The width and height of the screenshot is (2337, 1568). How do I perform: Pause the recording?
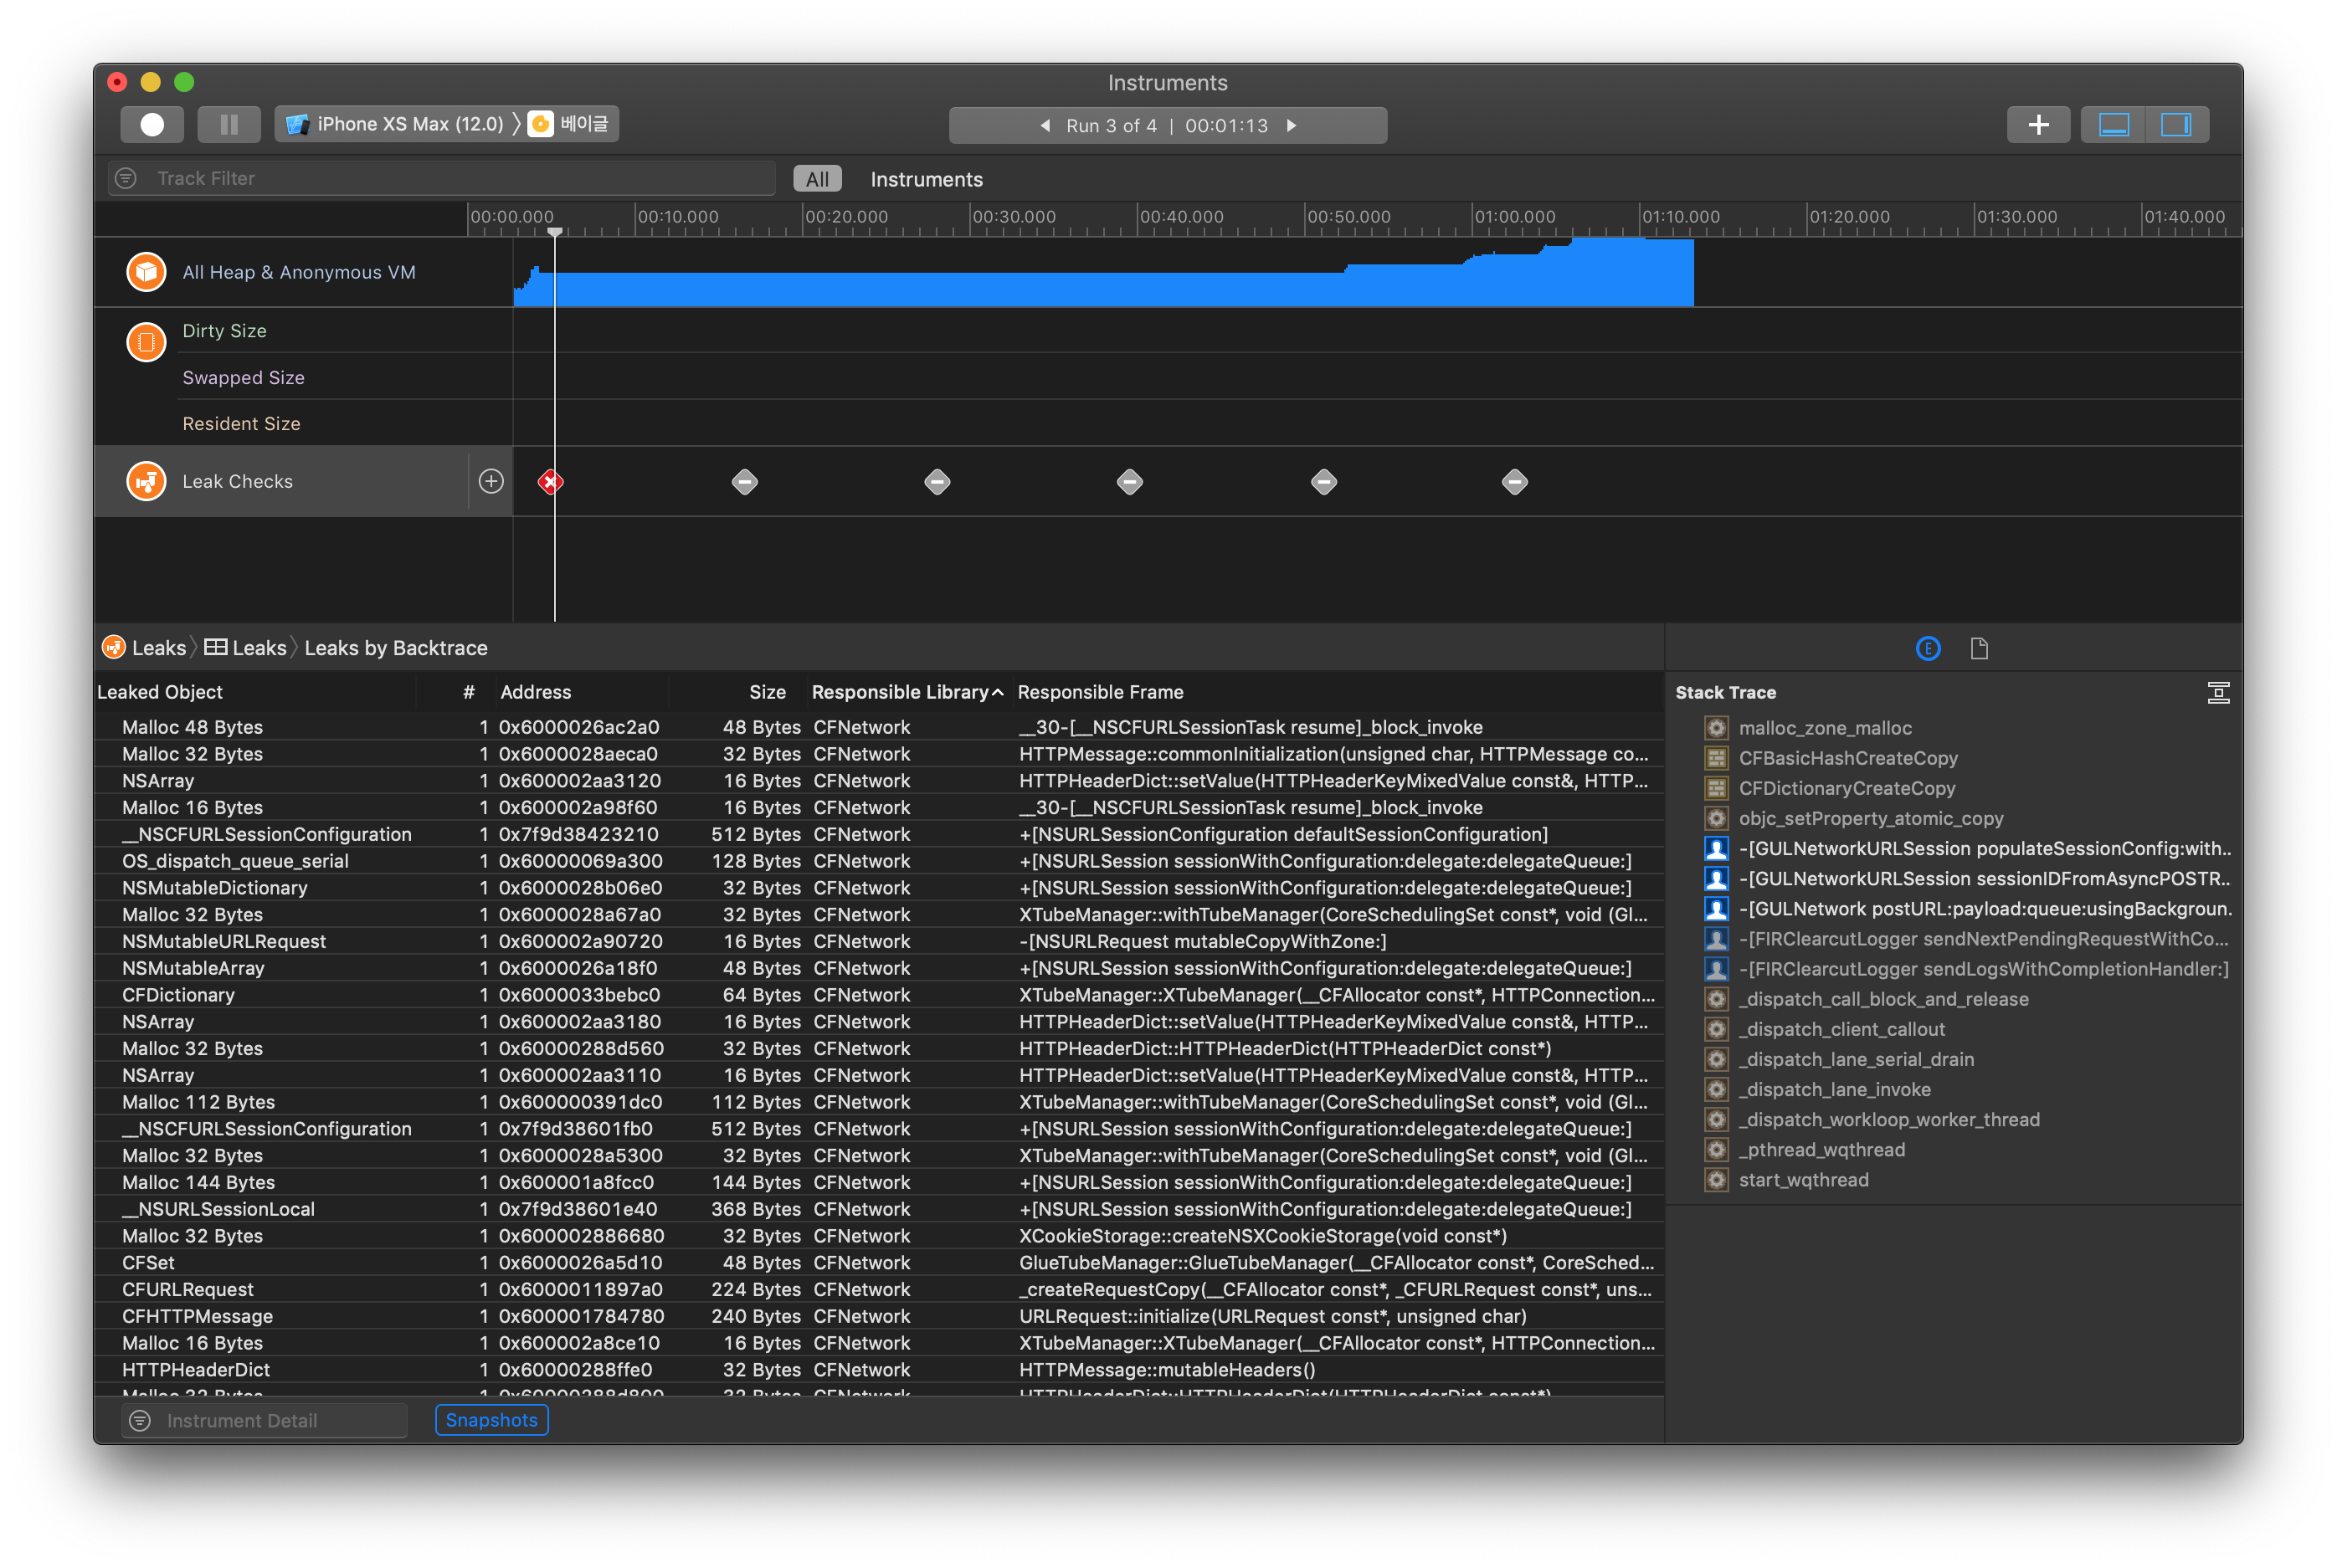click(x=229, y=124)
